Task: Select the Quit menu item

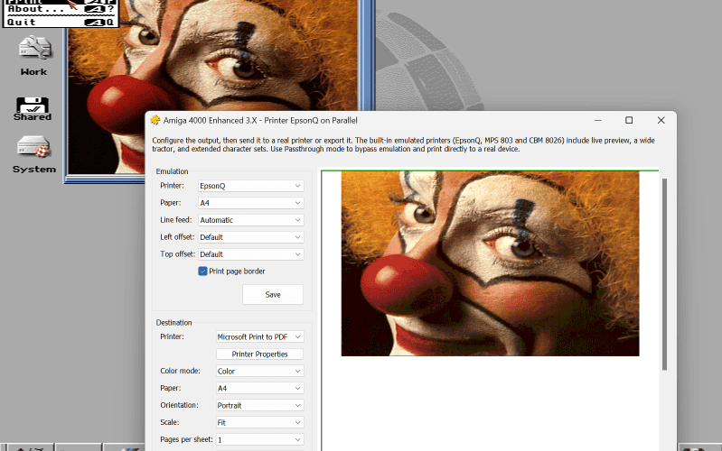Action: point(61,22)
